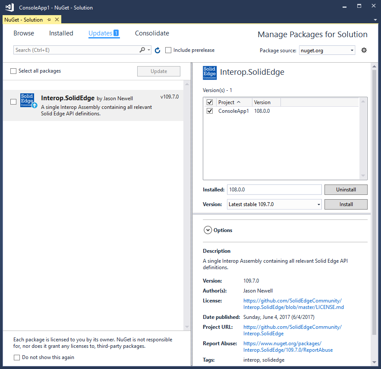Open tab window list dropdown arrow
Image resolution: width=381 pixels, height=369 pixels.
click(375, 20)
